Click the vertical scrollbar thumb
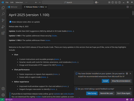 tap(133, 13)
